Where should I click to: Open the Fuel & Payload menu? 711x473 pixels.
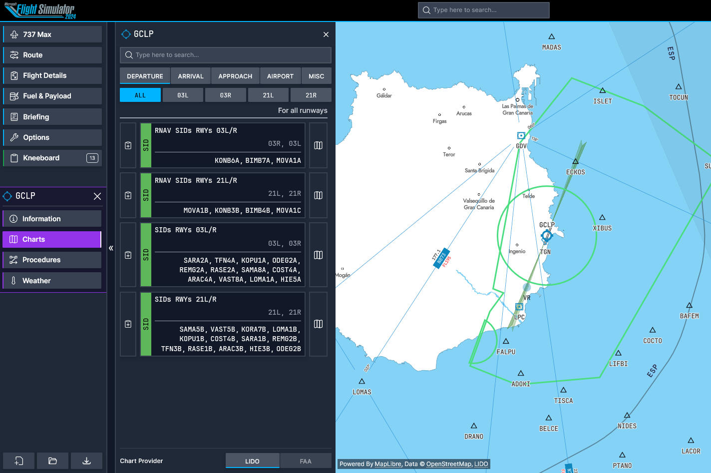(x=52, y=96)
